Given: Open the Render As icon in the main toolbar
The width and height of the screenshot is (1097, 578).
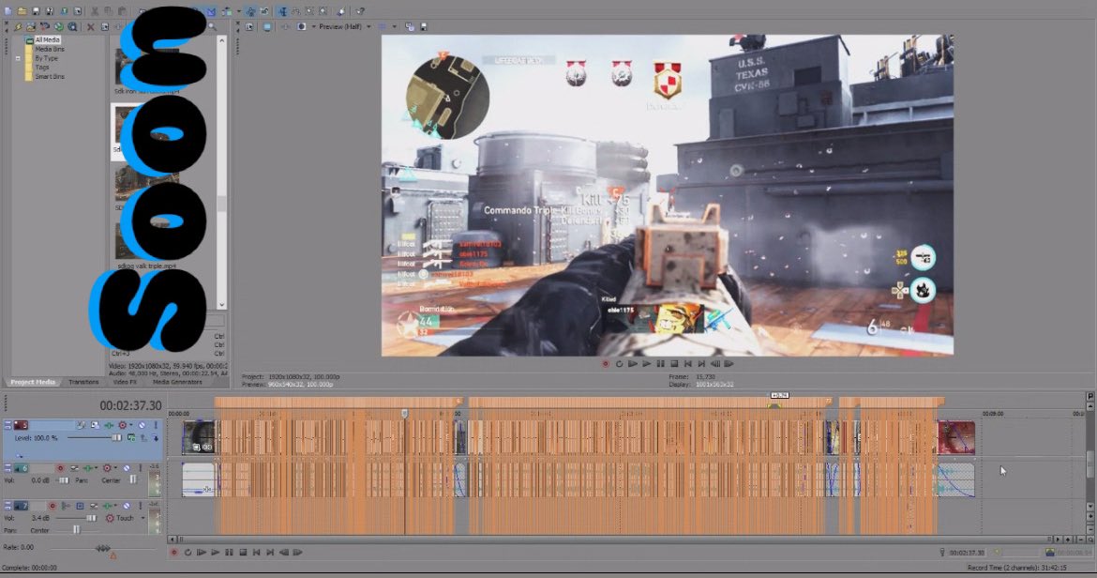Looking at the screenshot, I should pyautogui.click(x=64, y=11).
